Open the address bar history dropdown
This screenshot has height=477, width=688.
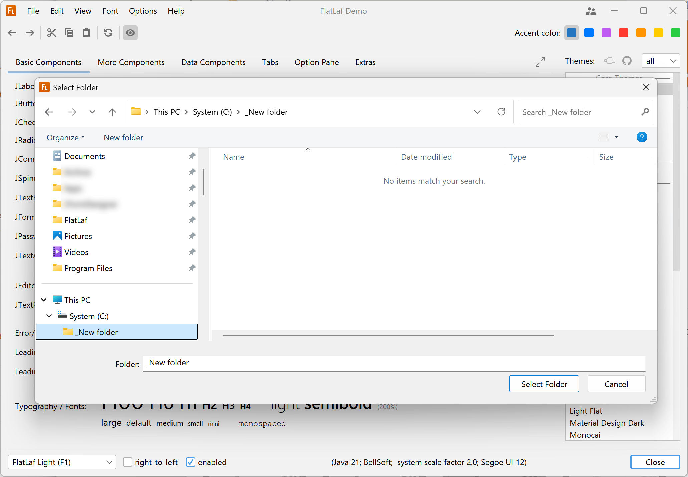click(x=477, y=112)
